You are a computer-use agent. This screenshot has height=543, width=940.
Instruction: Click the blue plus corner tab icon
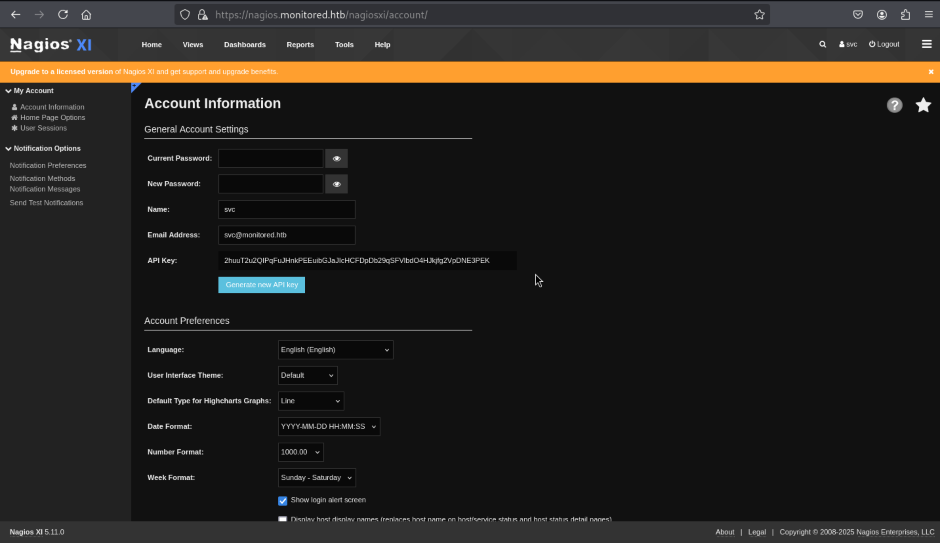(x=135, y=87)
